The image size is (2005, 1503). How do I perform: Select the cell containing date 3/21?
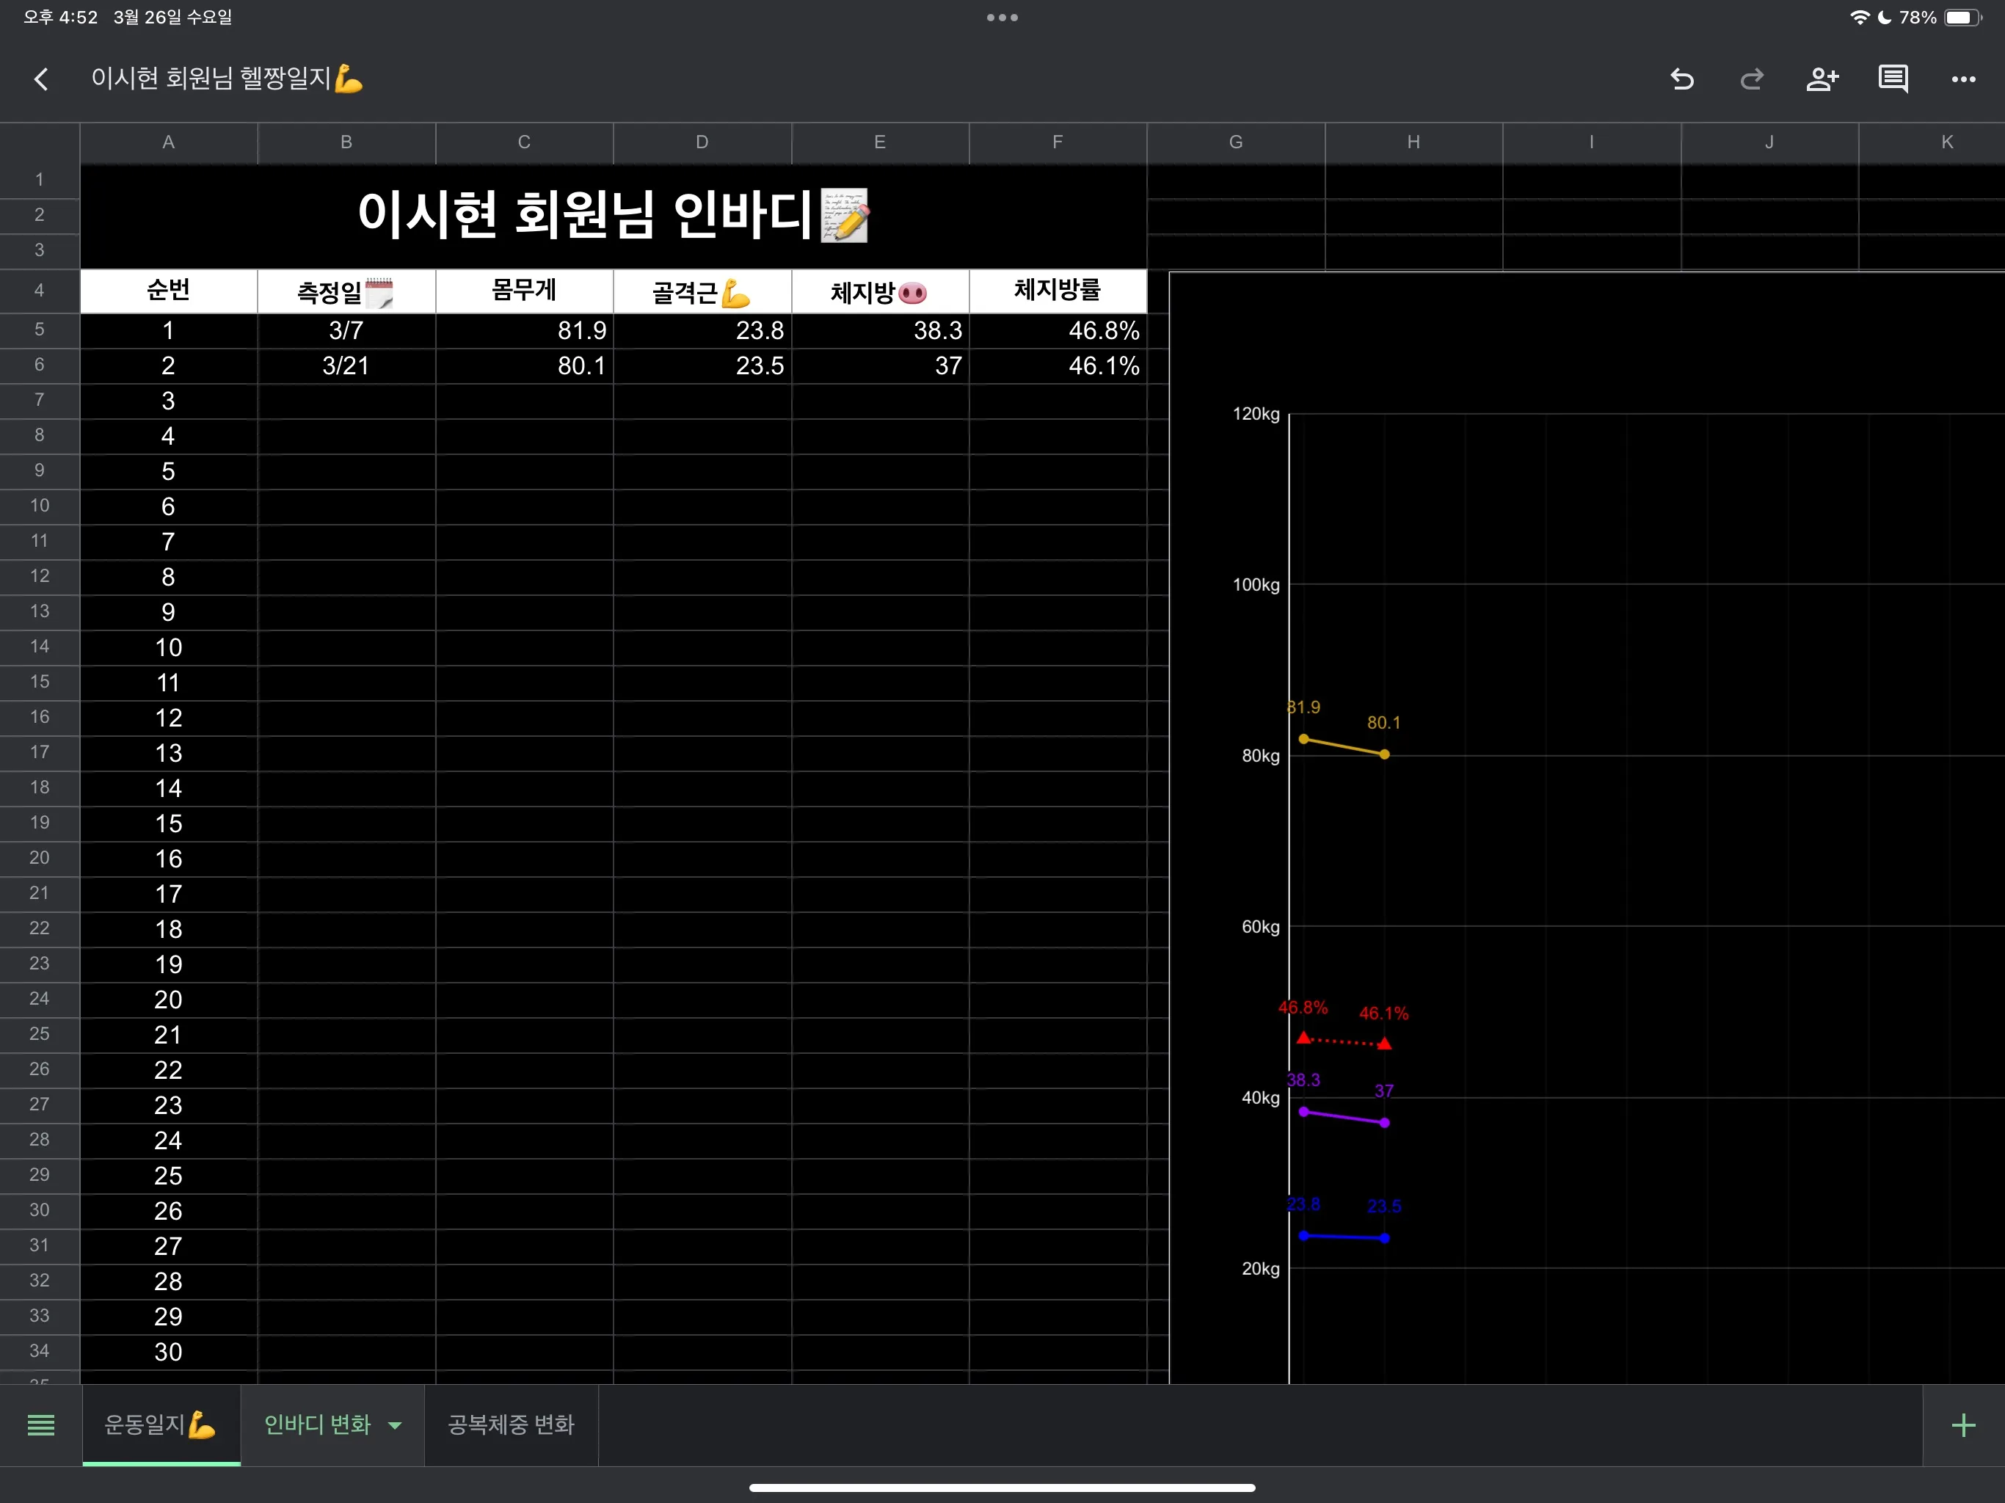[x=346, y=365]
